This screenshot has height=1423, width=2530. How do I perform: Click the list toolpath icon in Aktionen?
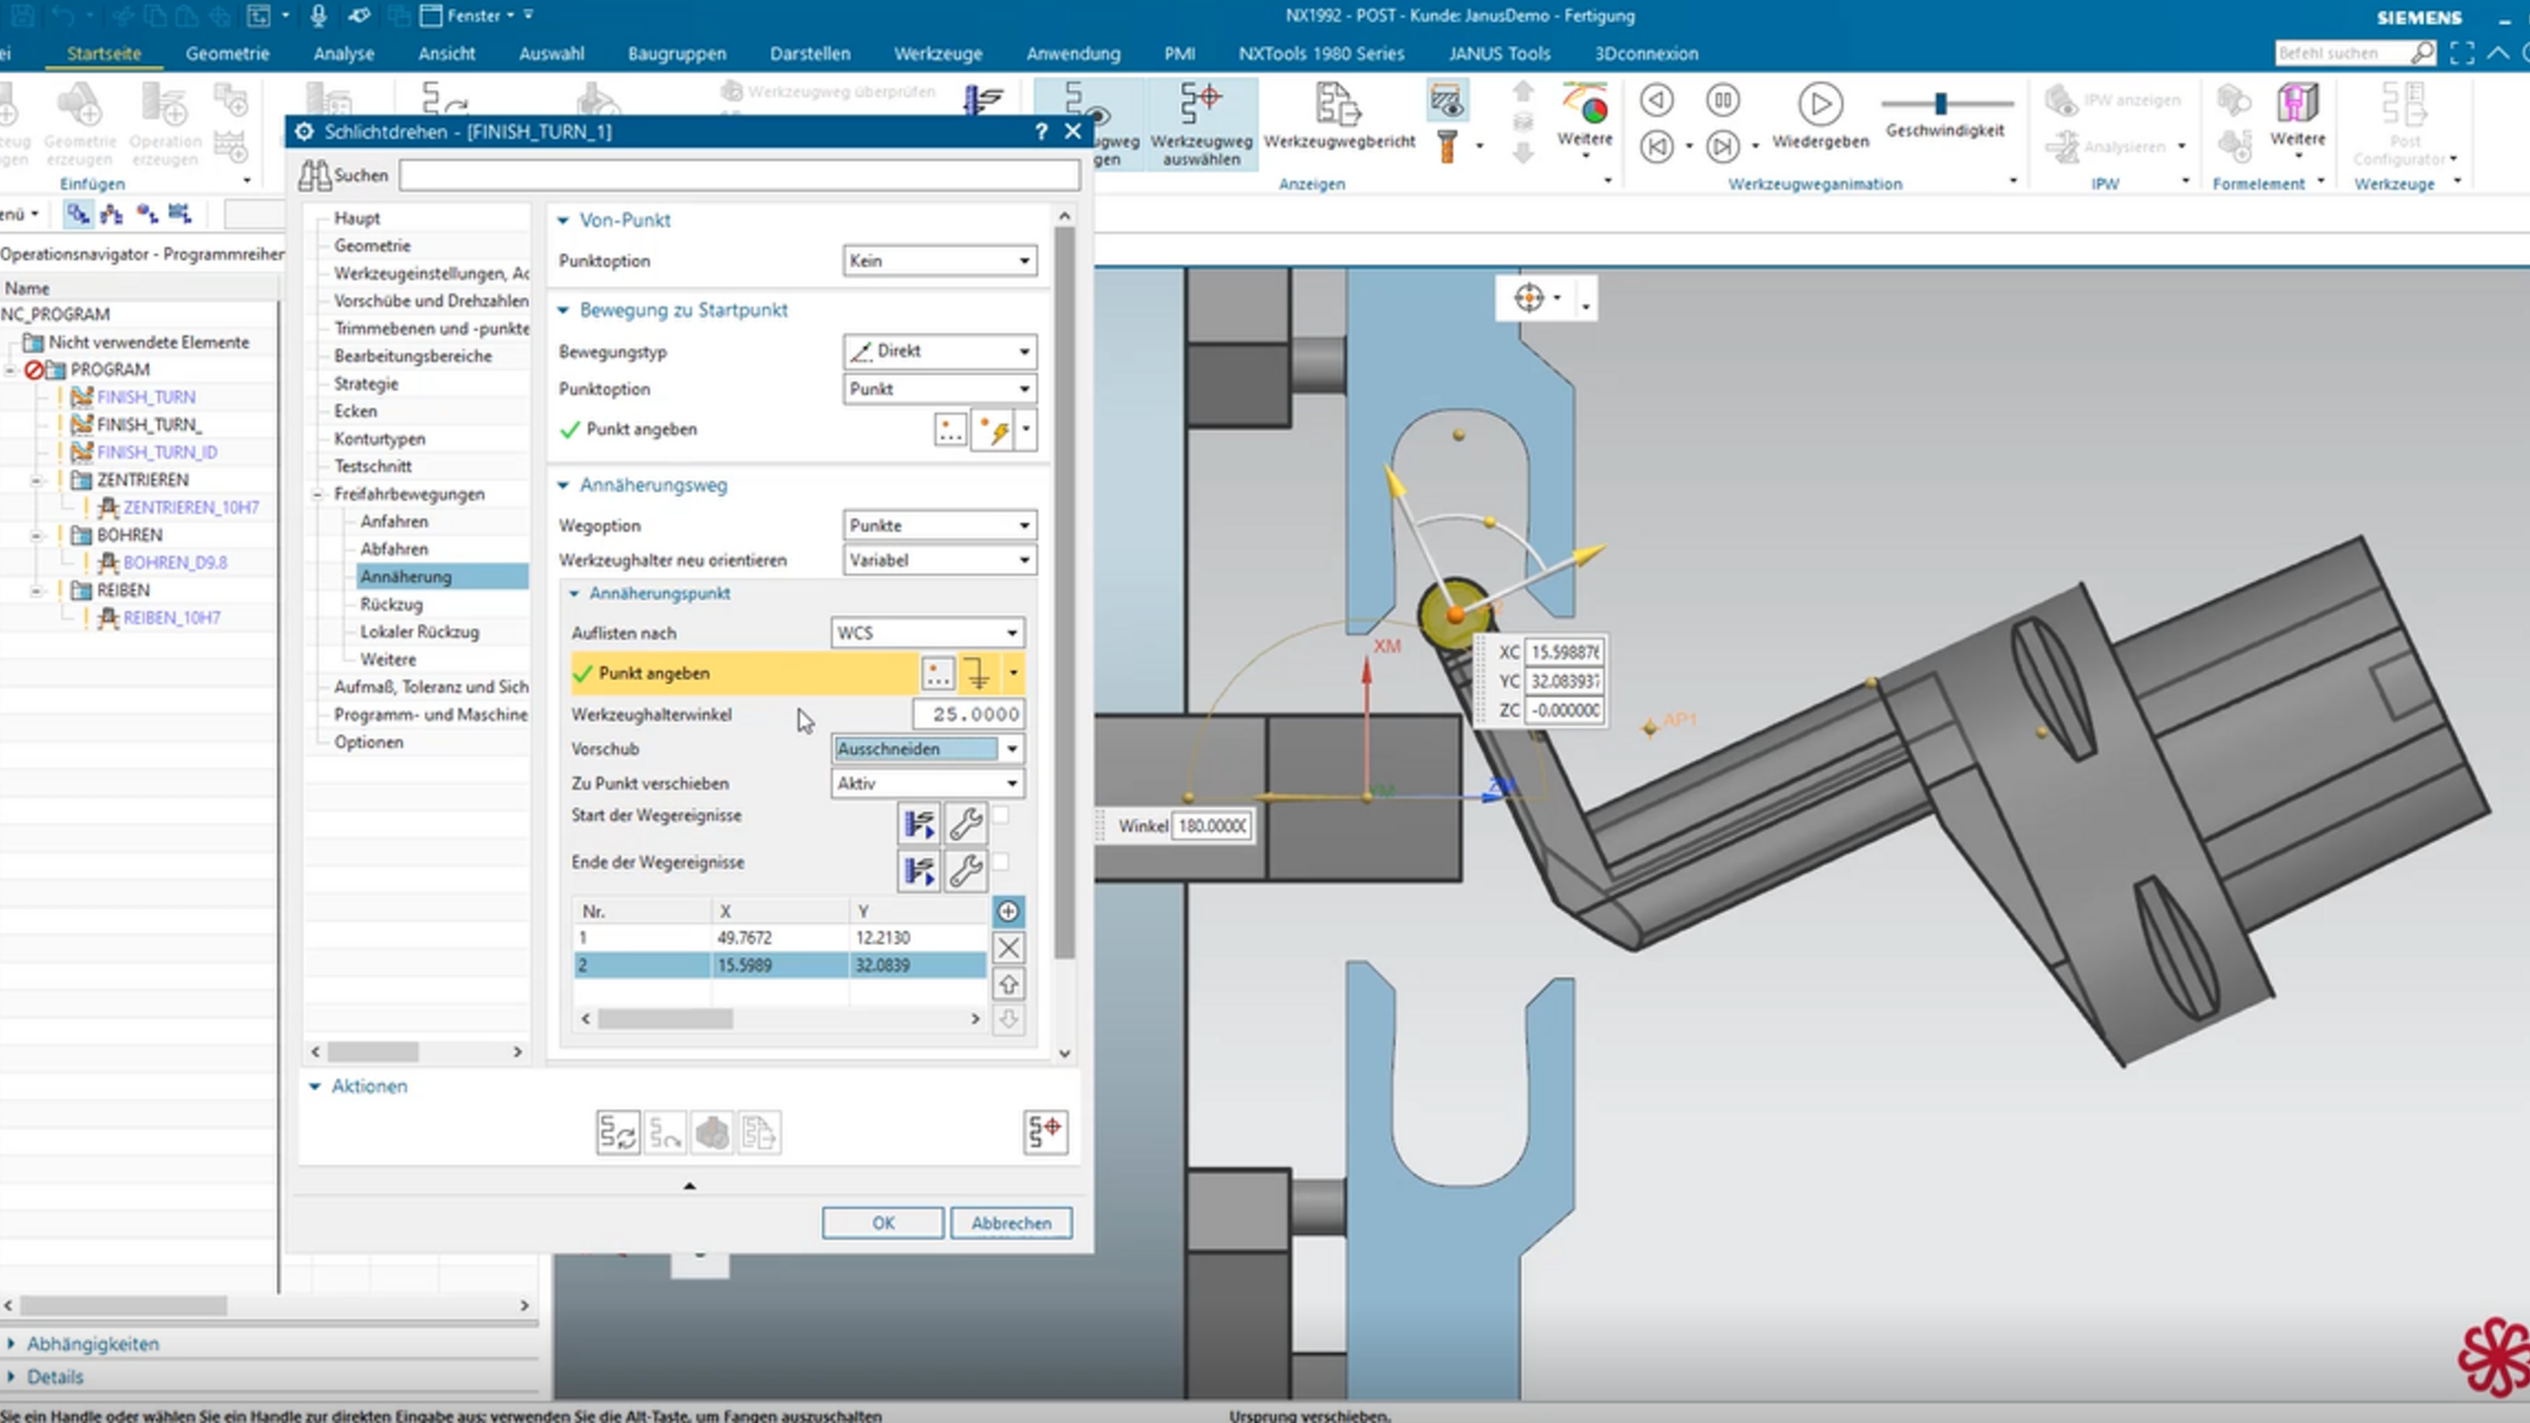click(x=759, y=1132)
